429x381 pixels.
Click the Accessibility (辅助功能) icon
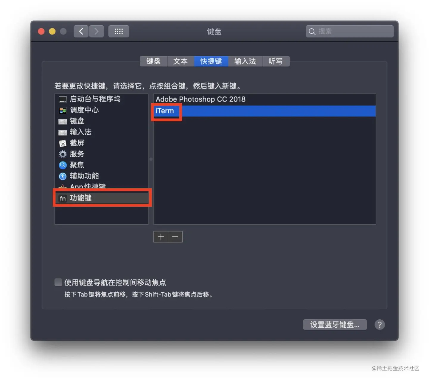(x=63, y=176)
